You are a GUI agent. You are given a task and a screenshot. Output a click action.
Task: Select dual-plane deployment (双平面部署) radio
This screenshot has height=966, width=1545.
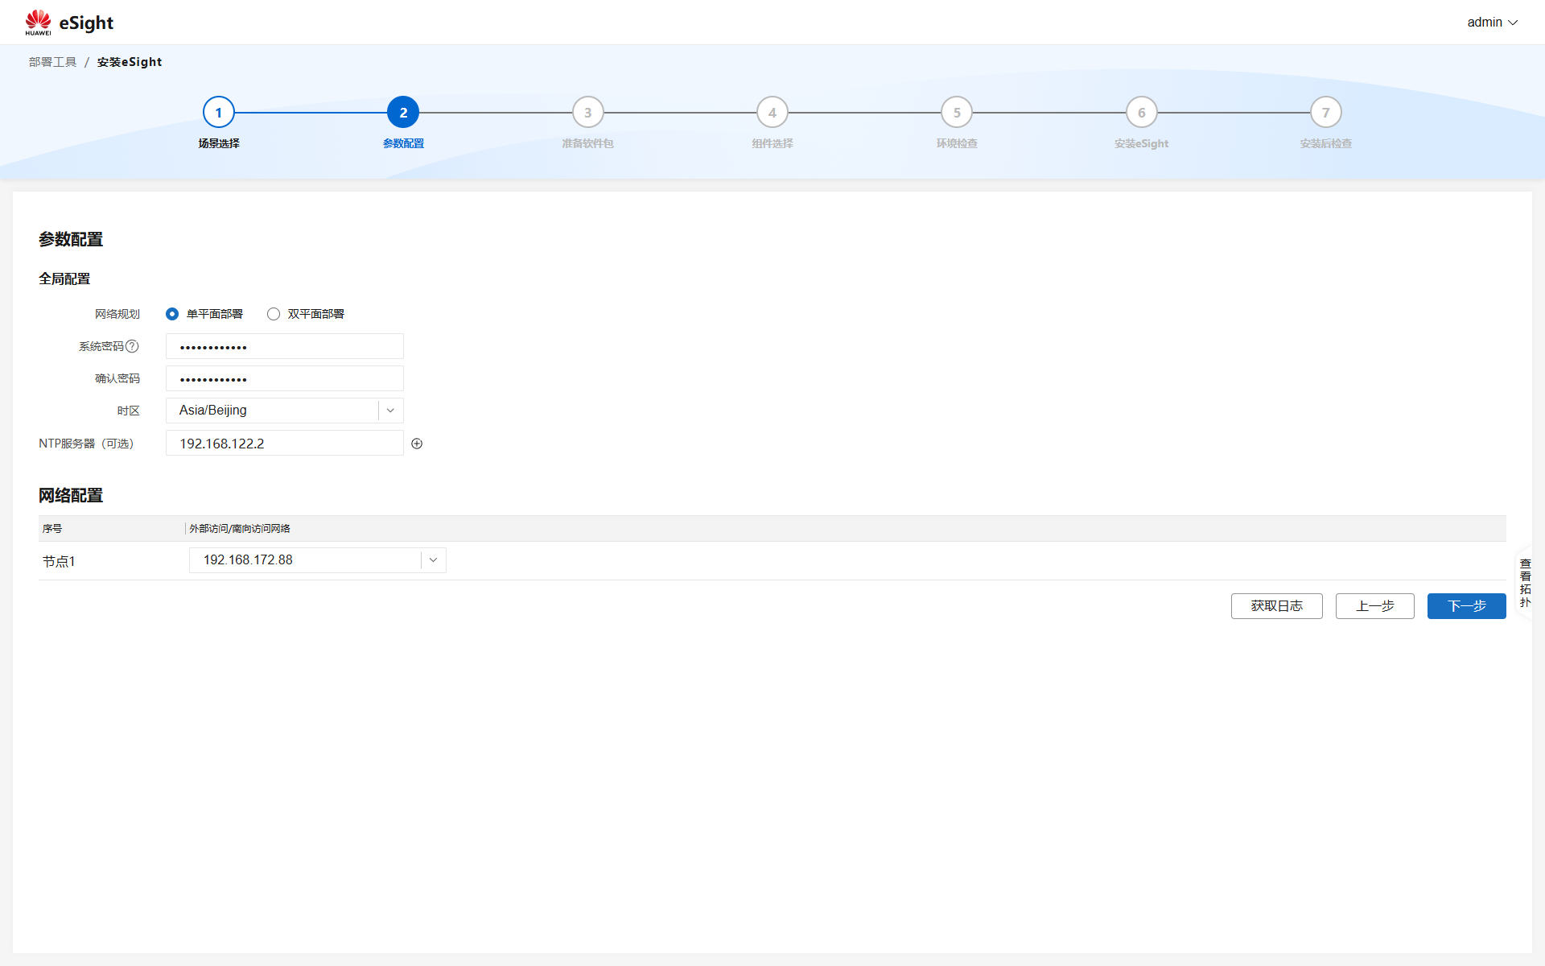[274, 314]
